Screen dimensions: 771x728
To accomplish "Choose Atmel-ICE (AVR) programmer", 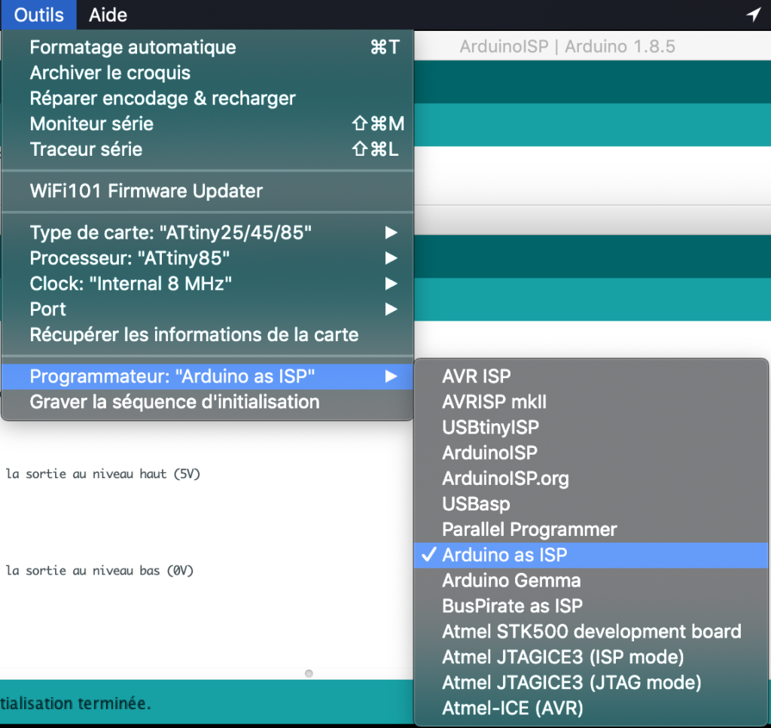I will [x=512, y=708].
